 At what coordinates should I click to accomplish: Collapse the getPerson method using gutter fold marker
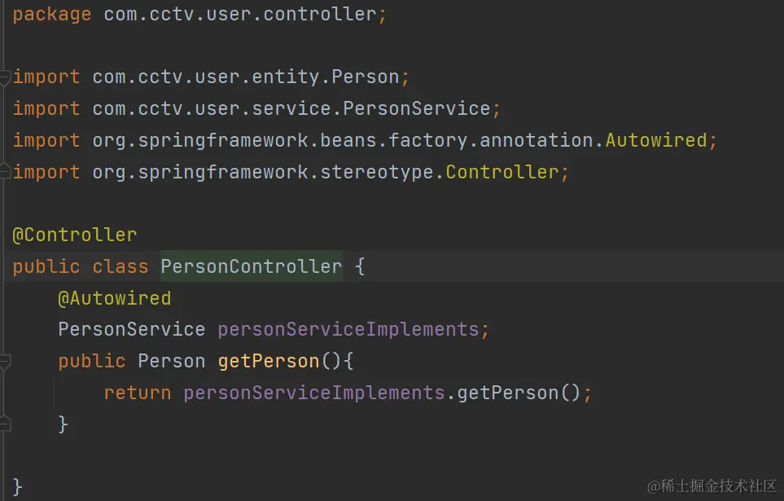(x=4, y=361)
